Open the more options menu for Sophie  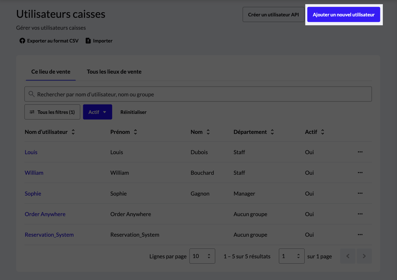point(360,193)
